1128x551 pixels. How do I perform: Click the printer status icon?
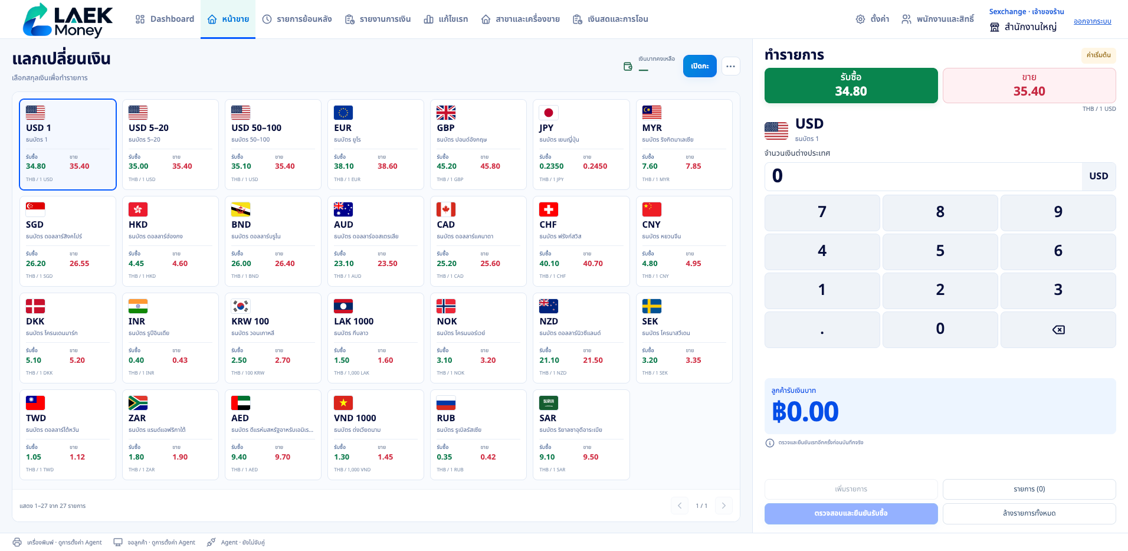coord(17,542)
